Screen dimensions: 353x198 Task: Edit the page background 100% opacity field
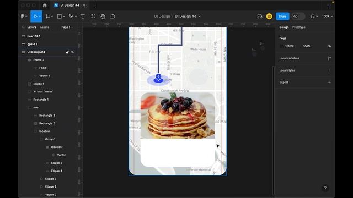click(307, 46)
